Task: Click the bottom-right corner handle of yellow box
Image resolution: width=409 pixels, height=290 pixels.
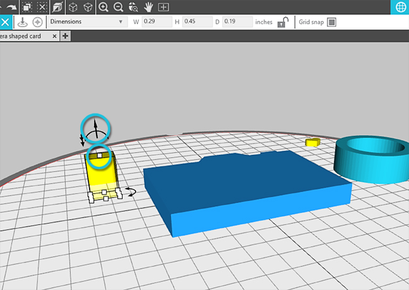Action: pyautogui.click(x=119, y=193)
